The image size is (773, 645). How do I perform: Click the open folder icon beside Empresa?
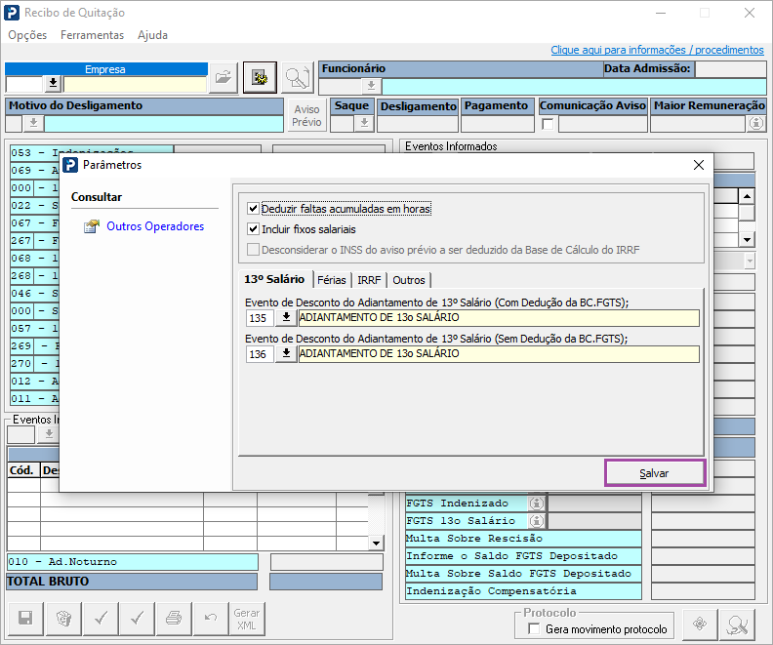224,78
